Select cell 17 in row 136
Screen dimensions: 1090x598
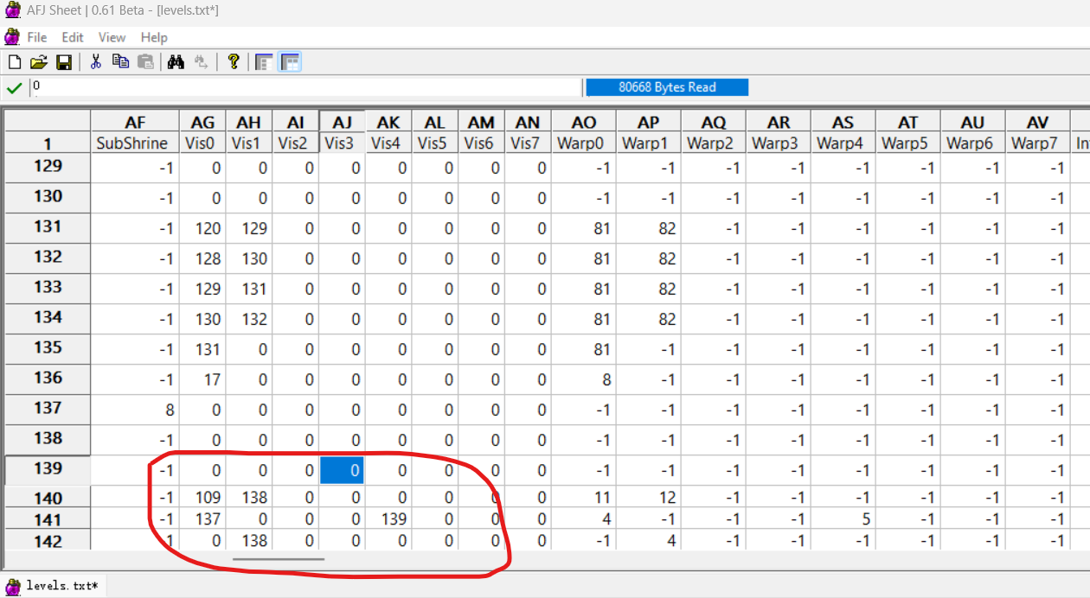[x=202, y=380]
